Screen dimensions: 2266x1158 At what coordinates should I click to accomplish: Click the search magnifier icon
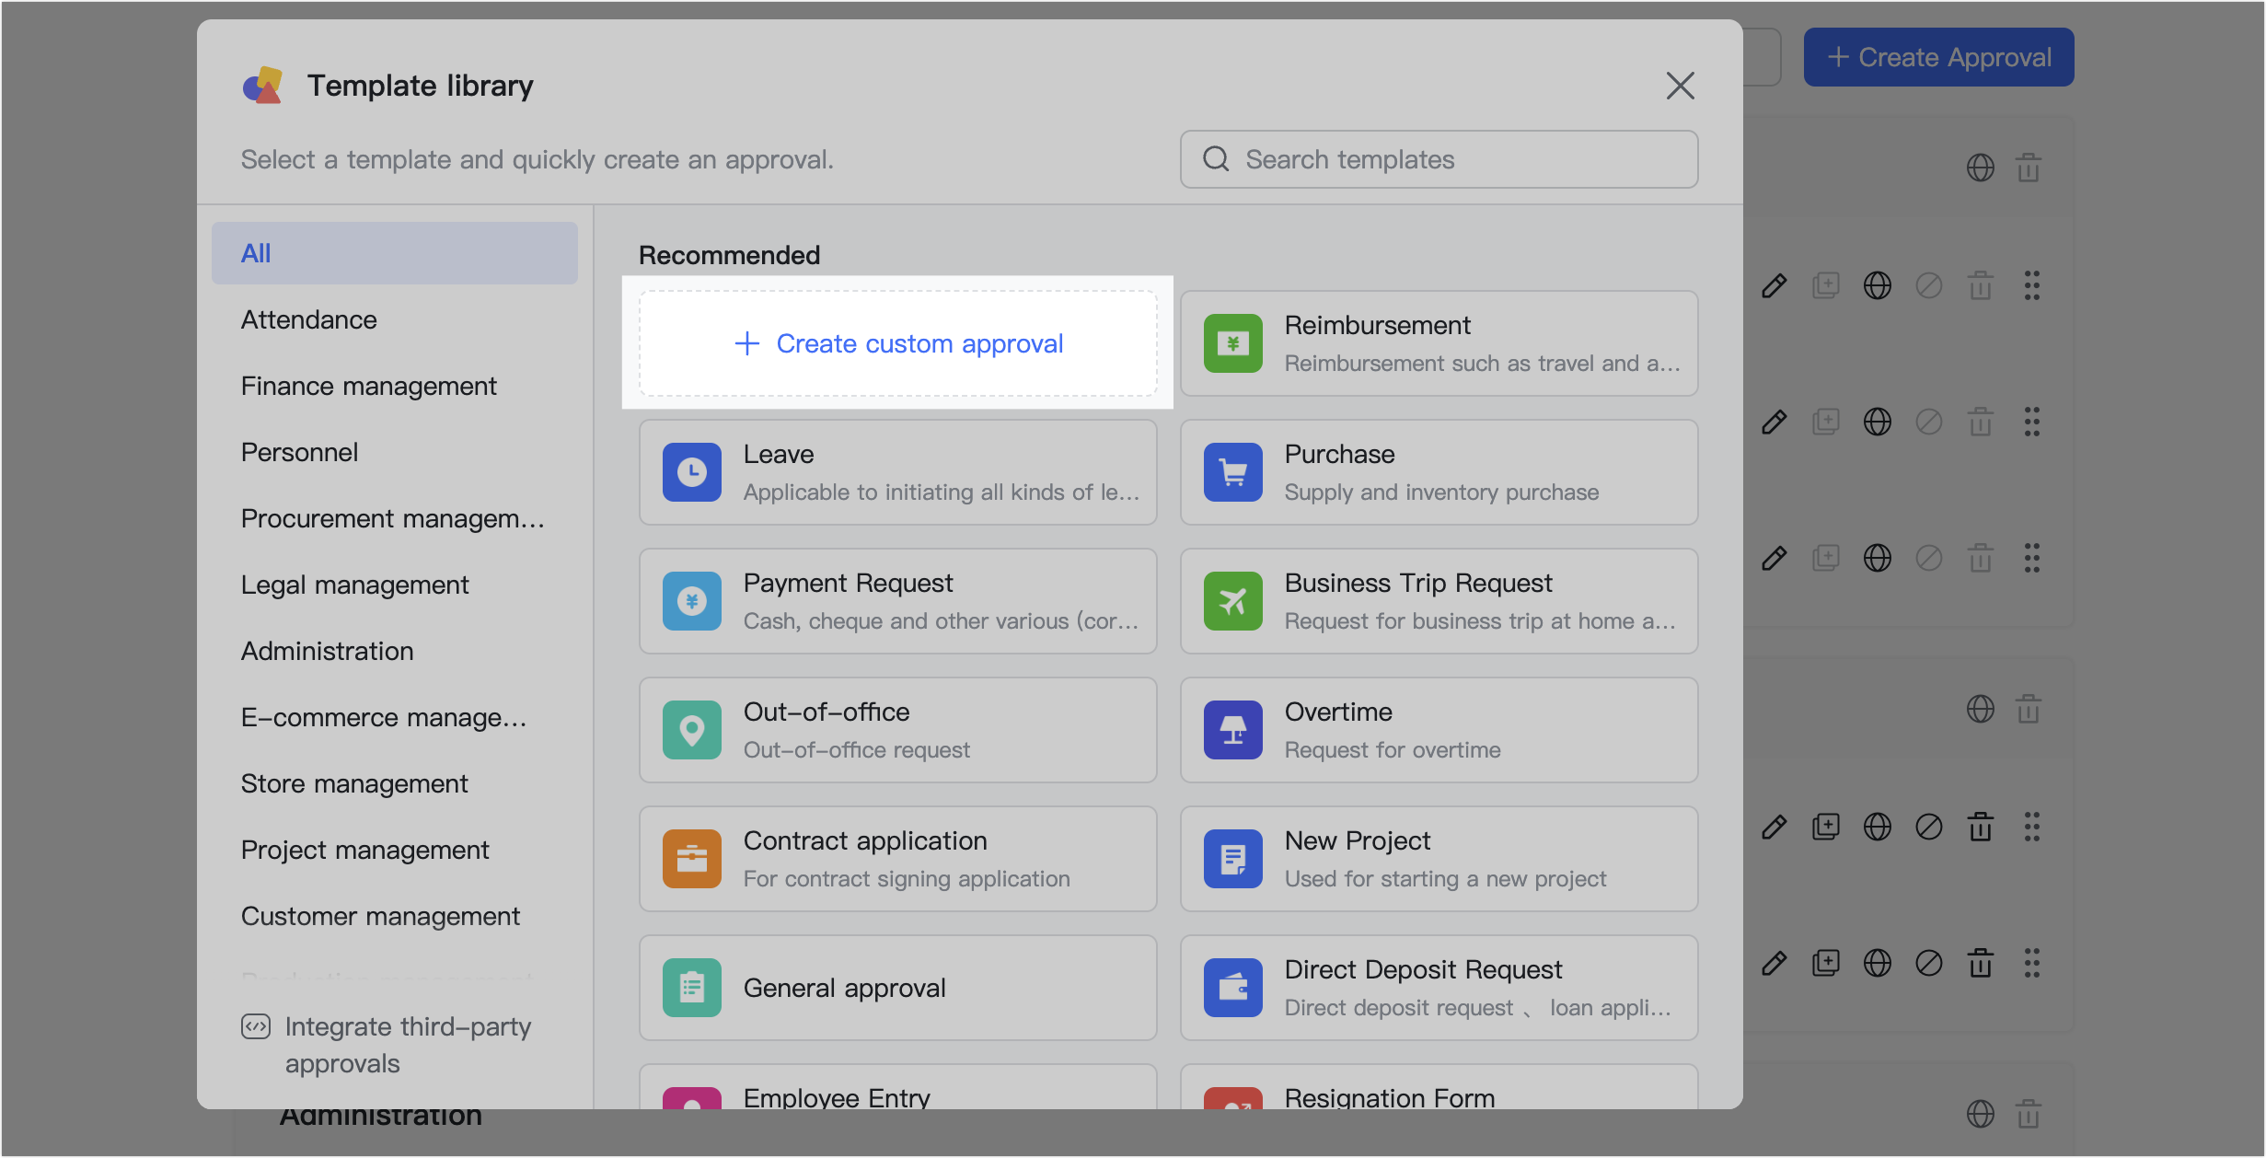click(1216, 159)
